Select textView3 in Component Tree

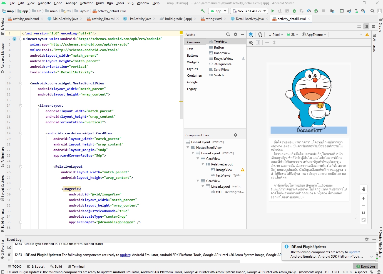click(x=223, y=175)
